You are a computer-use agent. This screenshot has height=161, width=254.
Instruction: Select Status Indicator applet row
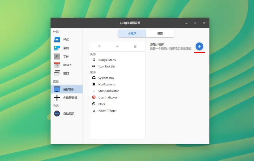pos(108,91)
